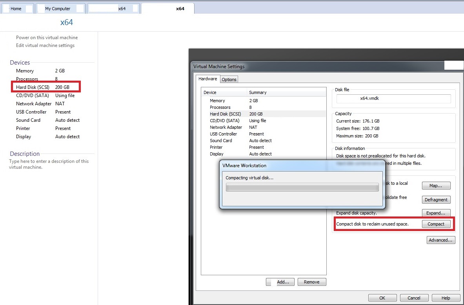464x305 pixels.
Task: Select Memory row in settings dialog list
Action: 263,101
